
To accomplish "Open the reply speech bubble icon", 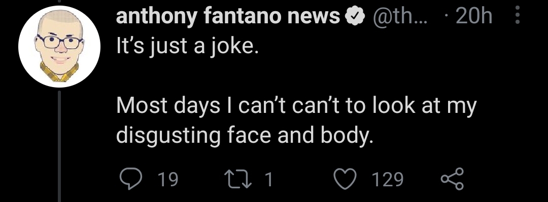I will point(131,179).
